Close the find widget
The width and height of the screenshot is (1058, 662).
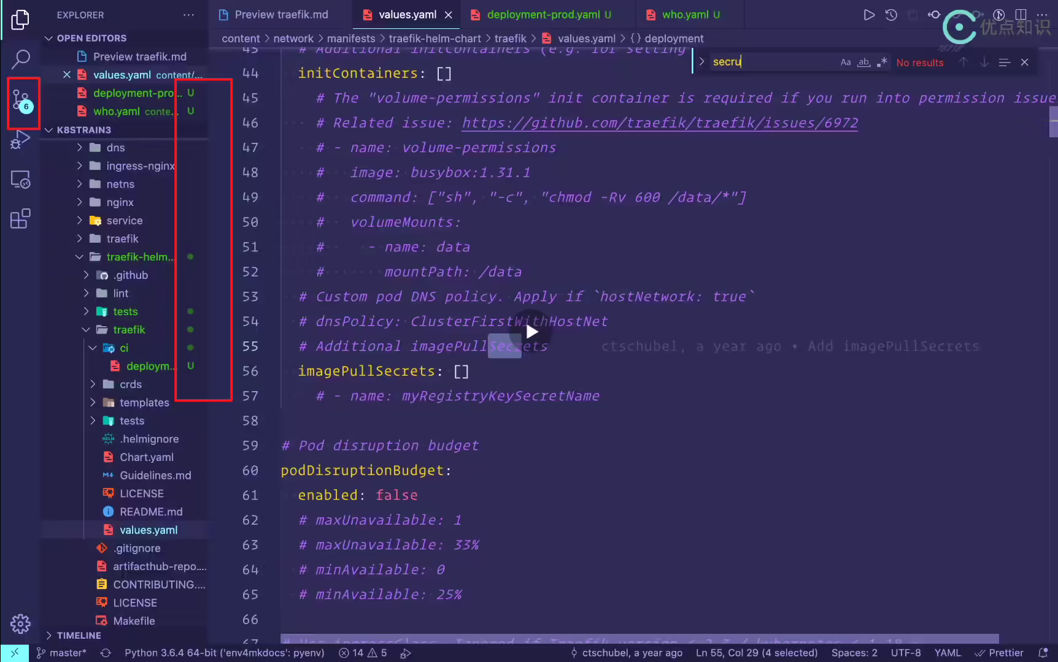coord(1024,62)
